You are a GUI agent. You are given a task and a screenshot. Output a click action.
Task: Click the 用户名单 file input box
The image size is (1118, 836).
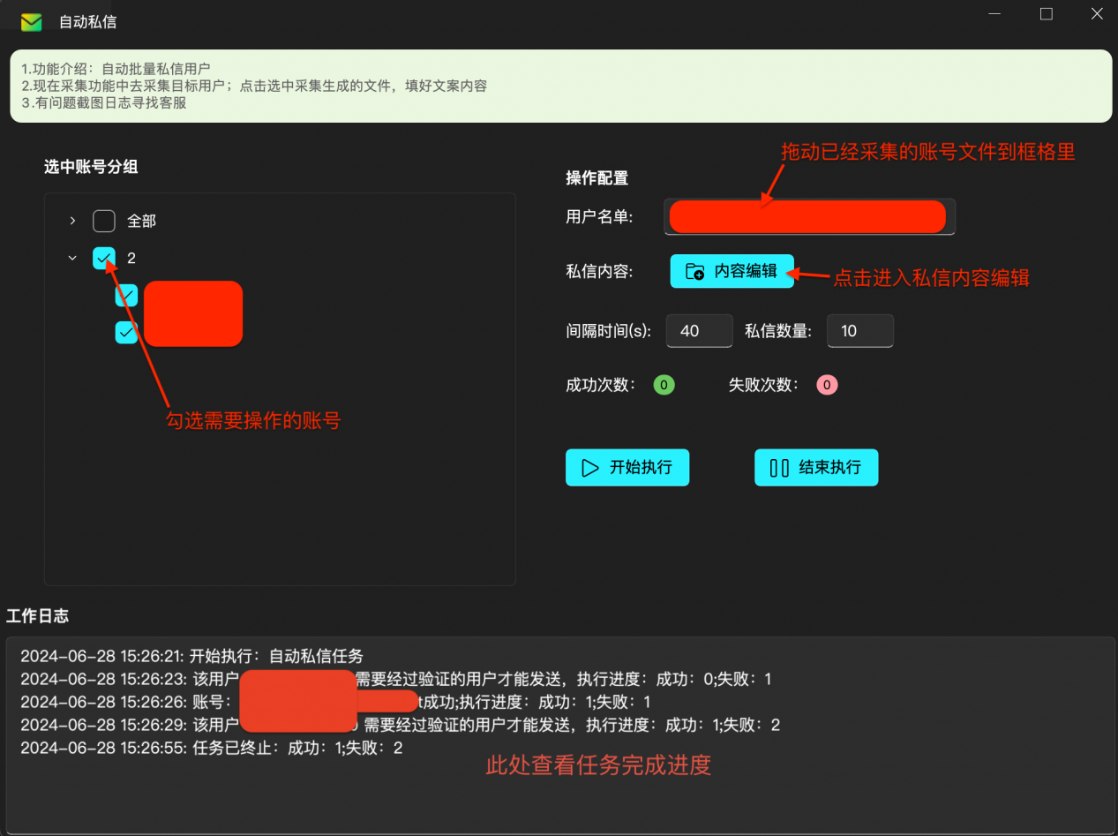click(x=808, y=217)
